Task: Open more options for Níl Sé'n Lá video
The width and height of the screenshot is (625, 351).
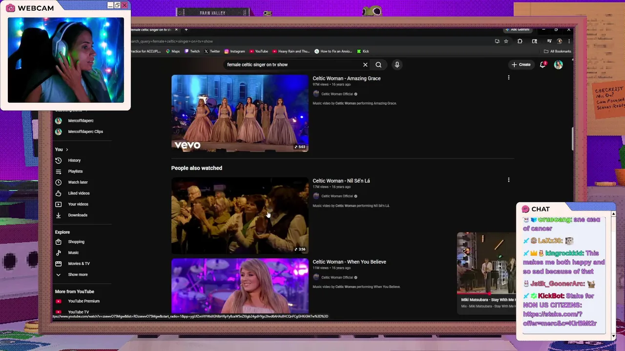Action: tap(508, 180)
